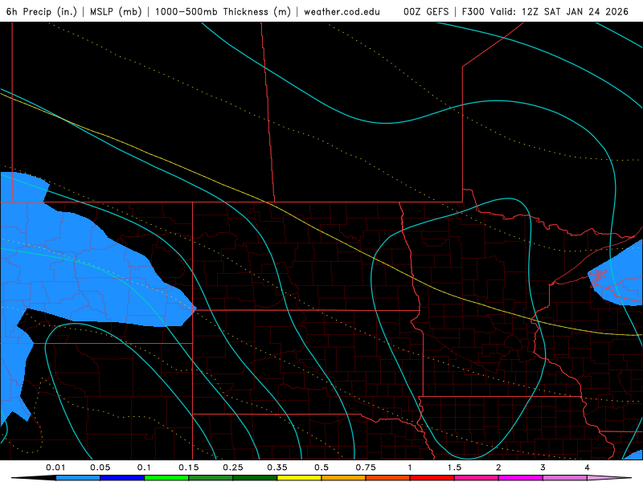Click the '4' legend value

[588, 468]
